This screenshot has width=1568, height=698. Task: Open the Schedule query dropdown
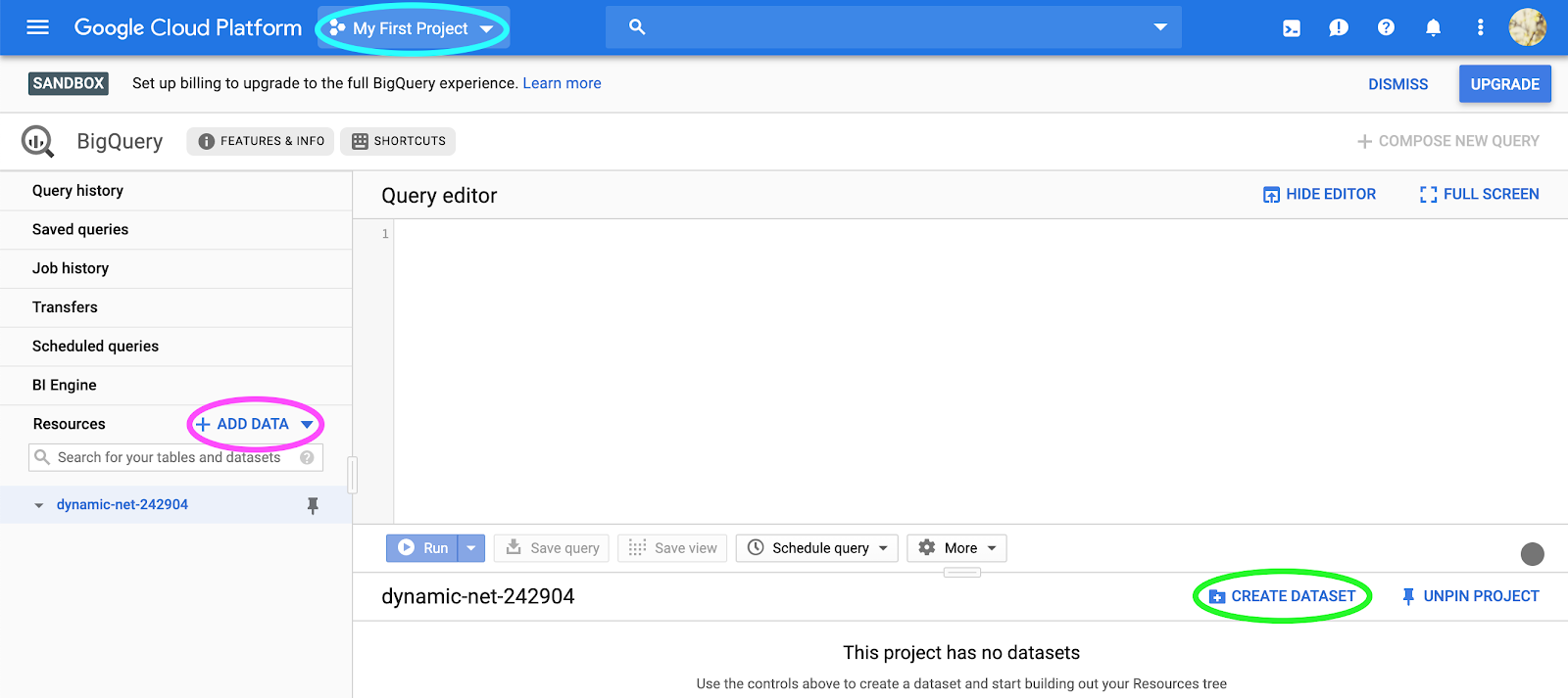click(817, 548)
